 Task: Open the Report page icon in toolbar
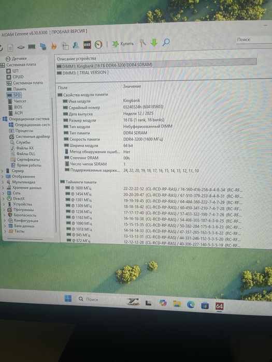[10, 48]
